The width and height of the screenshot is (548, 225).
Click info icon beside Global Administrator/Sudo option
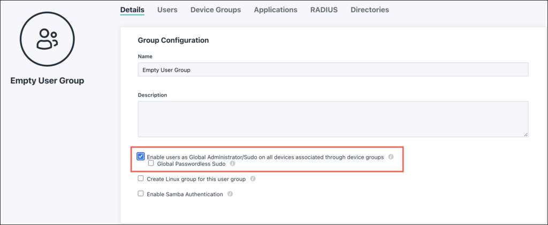tap(391, 157)
